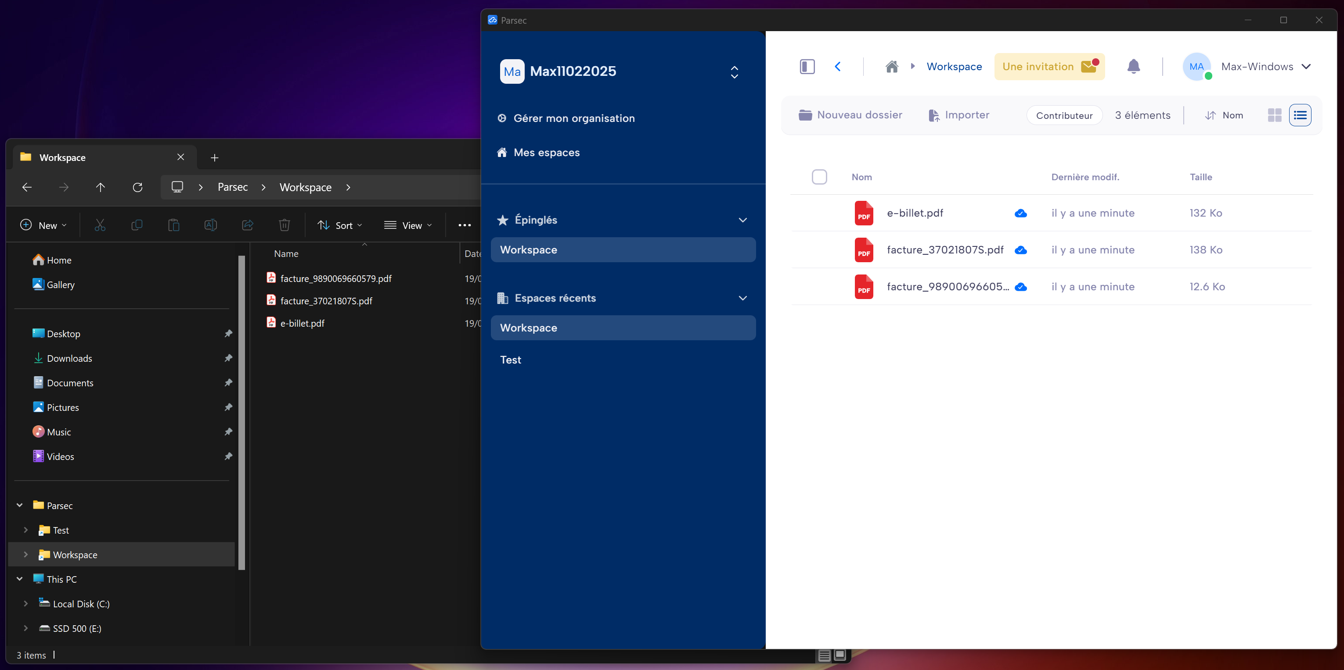Click the PDF icon of e-billet.pdf in Parsec
The height and width of the screenshot is (670, 1344).
[x=864, y=213]
